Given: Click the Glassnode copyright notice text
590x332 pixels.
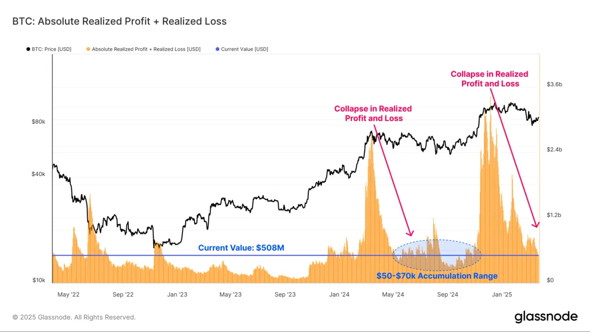Looking at the screenshot, I should tap(74, 317).
